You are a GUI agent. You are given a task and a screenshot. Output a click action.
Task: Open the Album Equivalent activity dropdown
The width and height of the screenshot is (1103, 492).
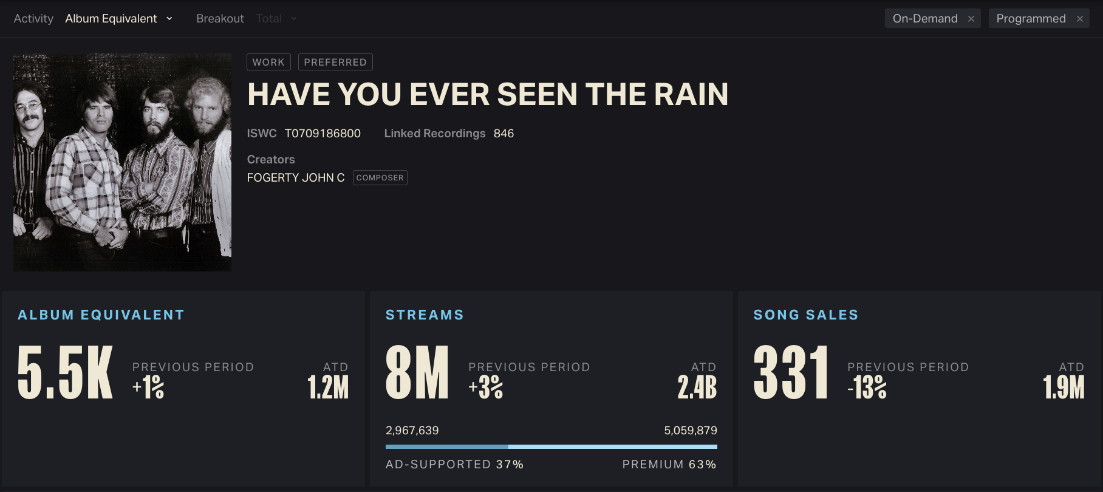coord(119,19)
